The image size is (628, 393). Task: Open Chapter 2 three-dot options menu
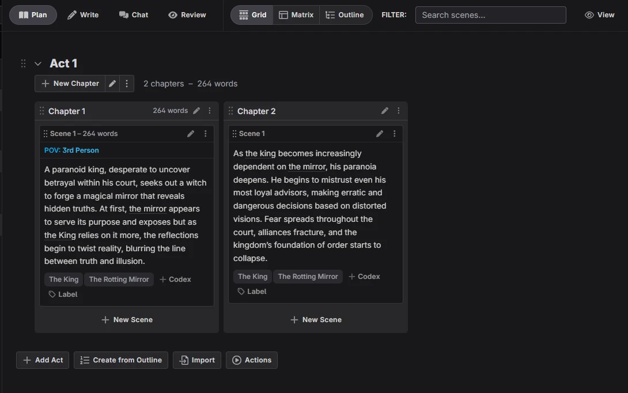pyautogui.click(x=398, y=111)
